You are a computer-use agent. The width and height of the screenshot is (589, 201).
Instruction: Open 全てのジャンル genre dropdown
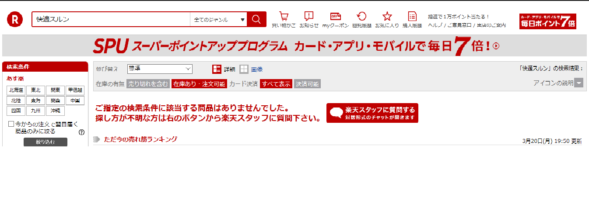218,20
